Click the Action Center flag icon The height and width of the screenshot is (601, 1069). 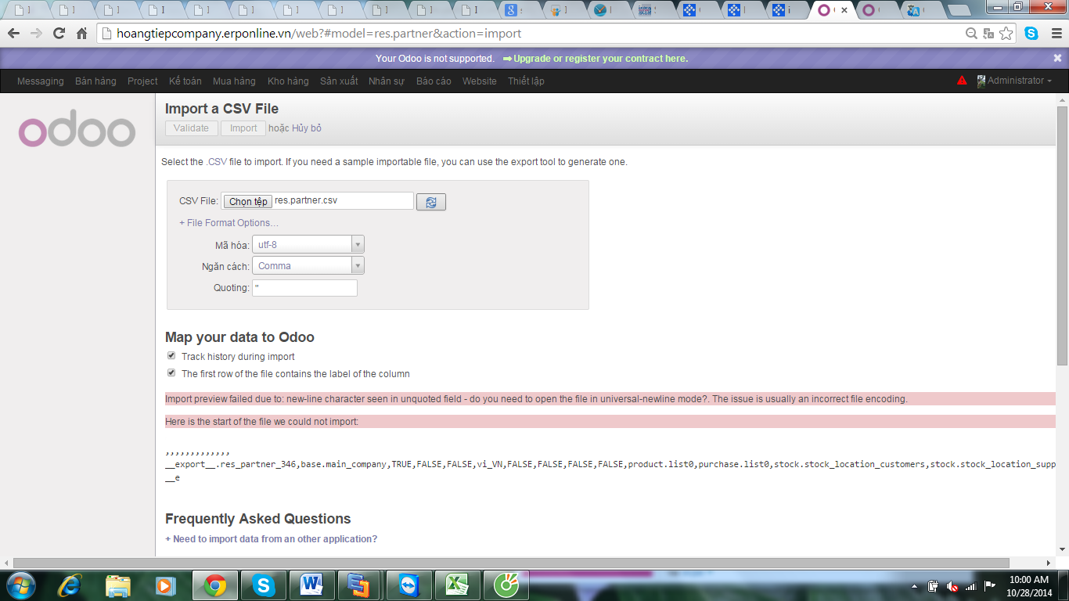pos(989,586)
